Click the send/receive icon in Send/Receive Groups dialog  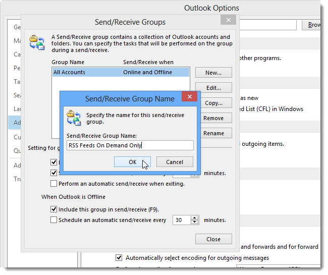(37, 42)
